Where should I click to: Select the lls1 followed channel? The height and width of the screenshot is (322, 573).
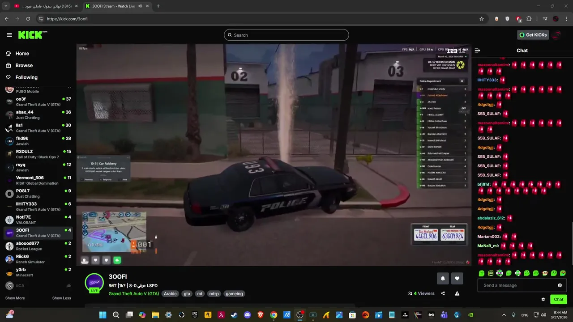click(38, 128)
